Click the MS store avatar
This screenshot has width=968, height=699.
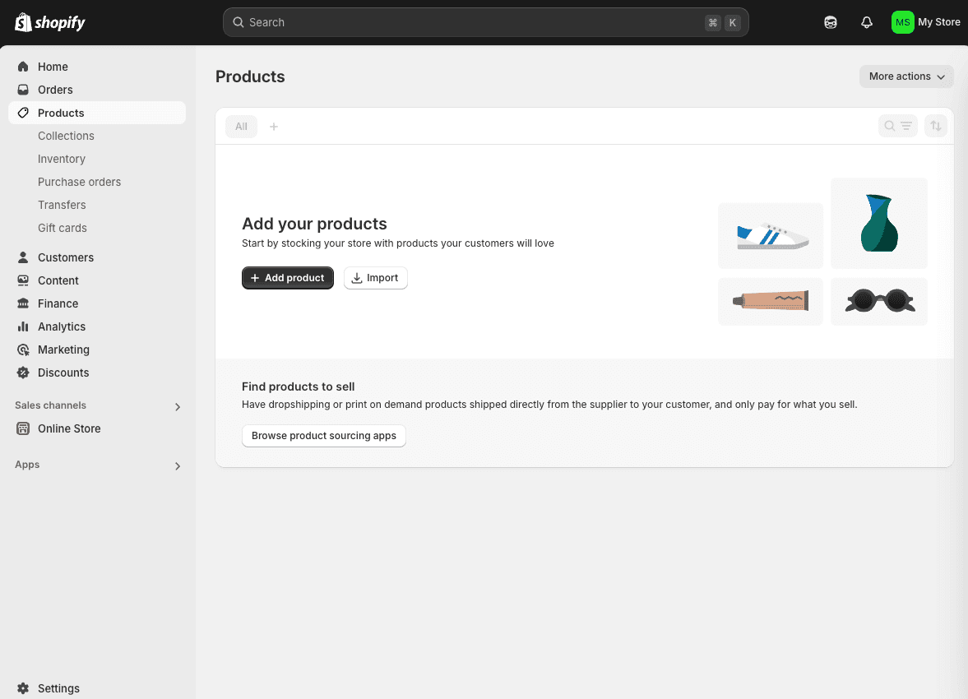pos(902,22)
